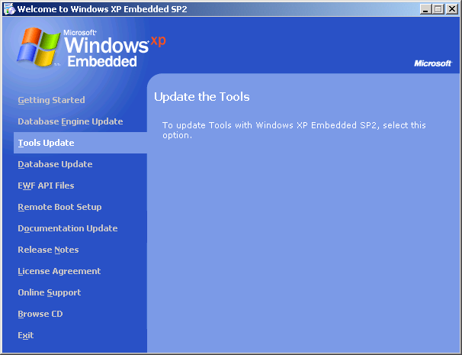Image resolution: width=462 pixels, height=355 pixels.
Task: Click the Microsoft logo at top right
Action: click(433, 63)
